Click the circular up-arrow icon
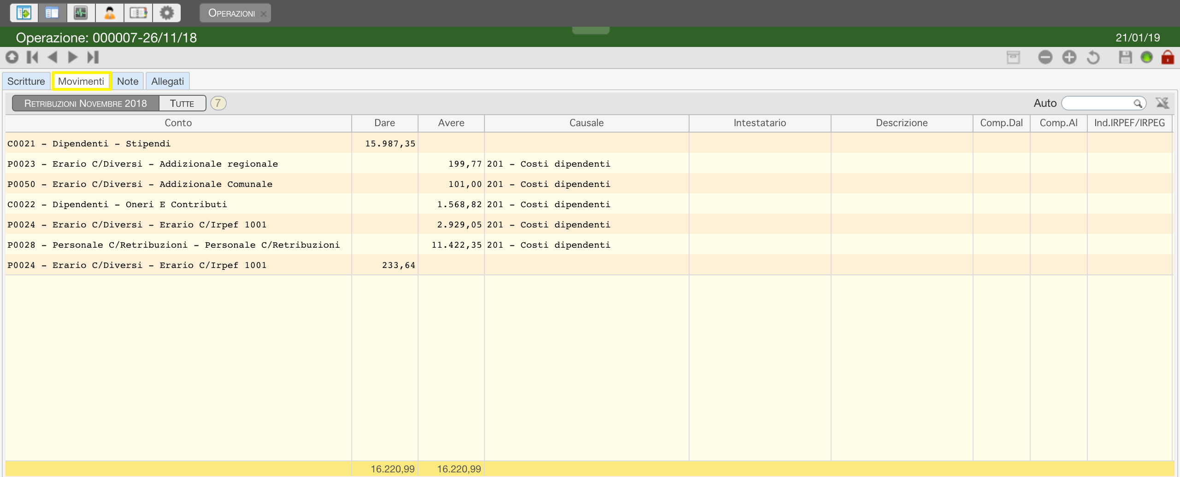The width and height of the screenshot is (1180, 477). point(12,57)
